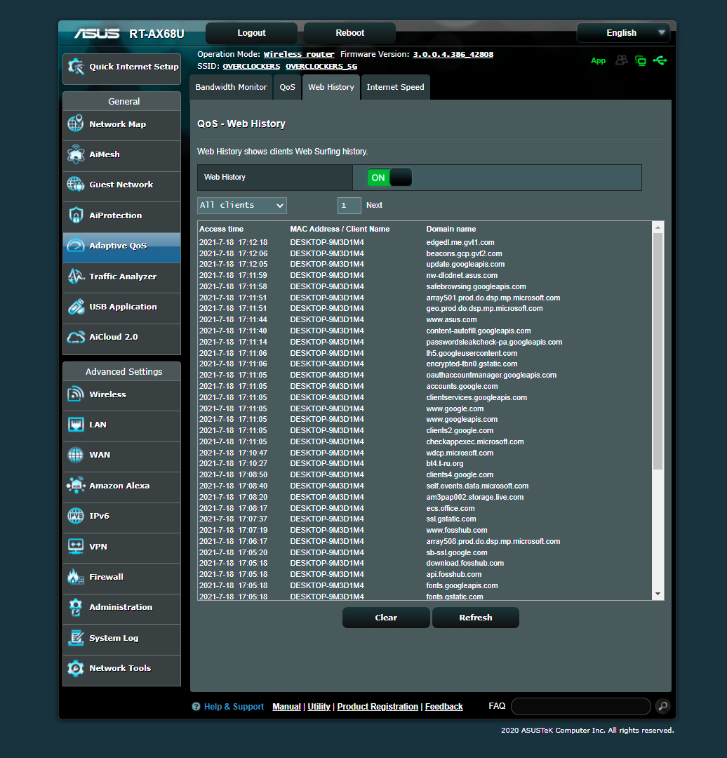This screenshot has width=727, height=758.
Task: Open the Internet Speed tab
Action: (x=395, y=87)
